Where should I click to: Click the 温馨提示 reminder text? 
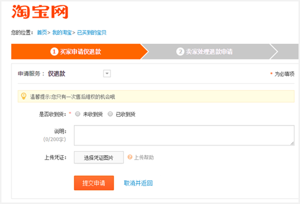(72, 97)
